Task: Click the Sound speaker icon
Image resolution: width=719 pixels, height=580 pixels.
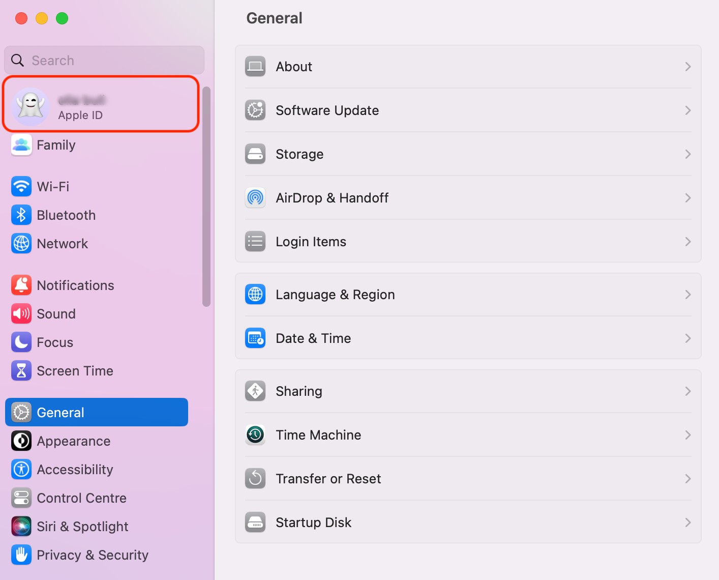Action: coord(21,314)
